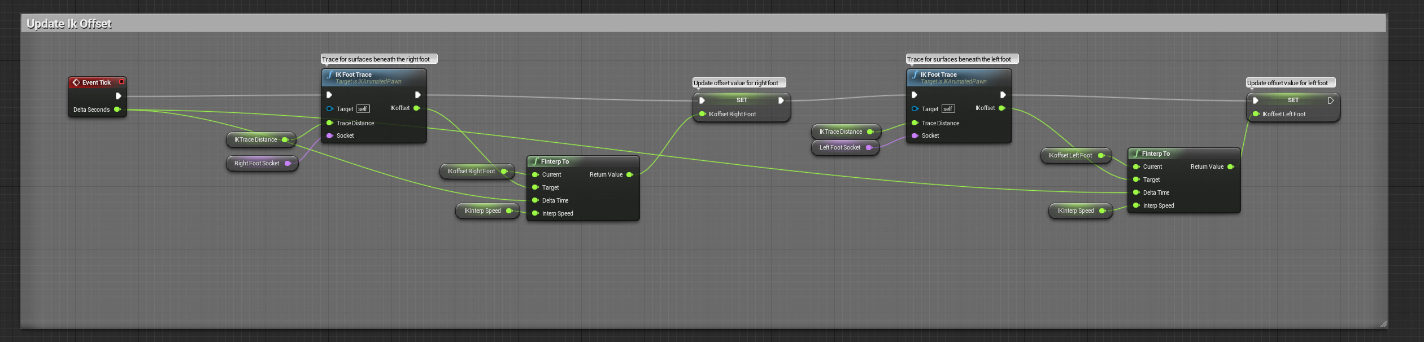Click the Delta Seconds green output pin
Image resolution: width=1424 pixels, height=342 pixels.
[117, 109]
